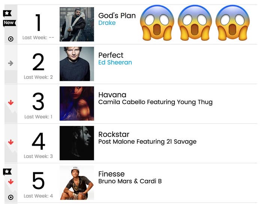Click Bruno Mars & Cardi B artist text
262x204 pixels.
(x=130, y=181)
